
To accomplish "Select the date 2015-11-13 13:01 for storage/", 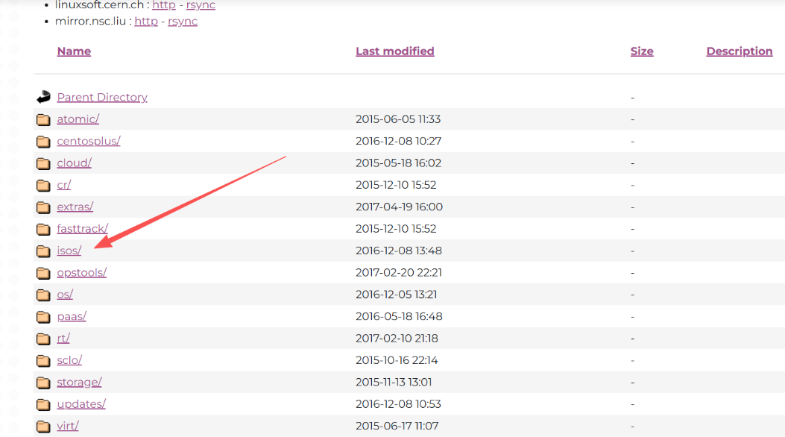I will click(x=394, y=383).
